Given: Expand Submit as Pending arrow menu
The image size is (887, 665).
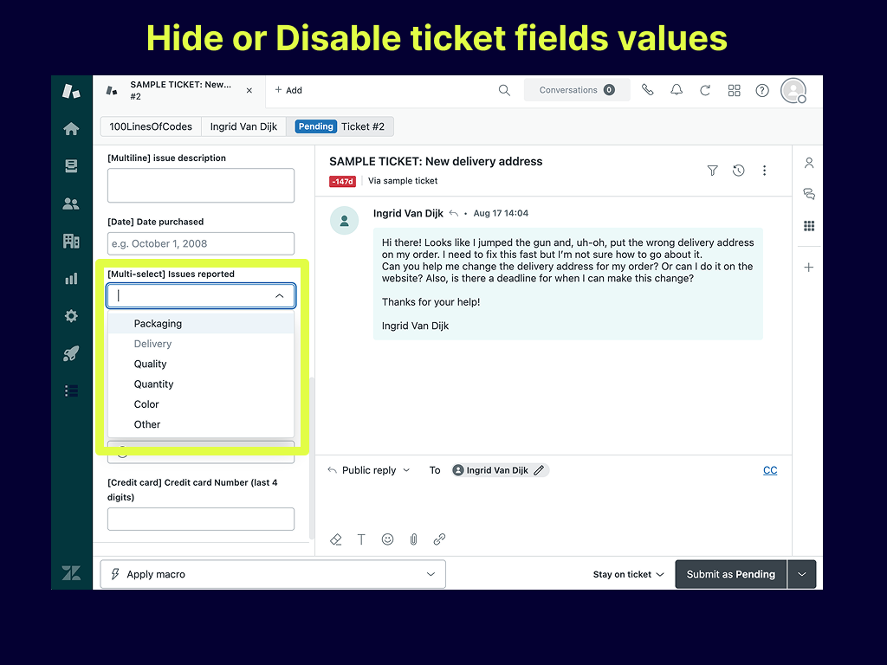Looking at the screenshot, I should 802,574.
